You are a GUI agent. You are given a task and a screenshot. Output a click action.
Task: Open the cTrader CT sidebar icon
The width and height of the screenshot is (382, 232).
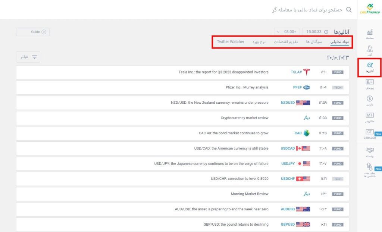370,134
